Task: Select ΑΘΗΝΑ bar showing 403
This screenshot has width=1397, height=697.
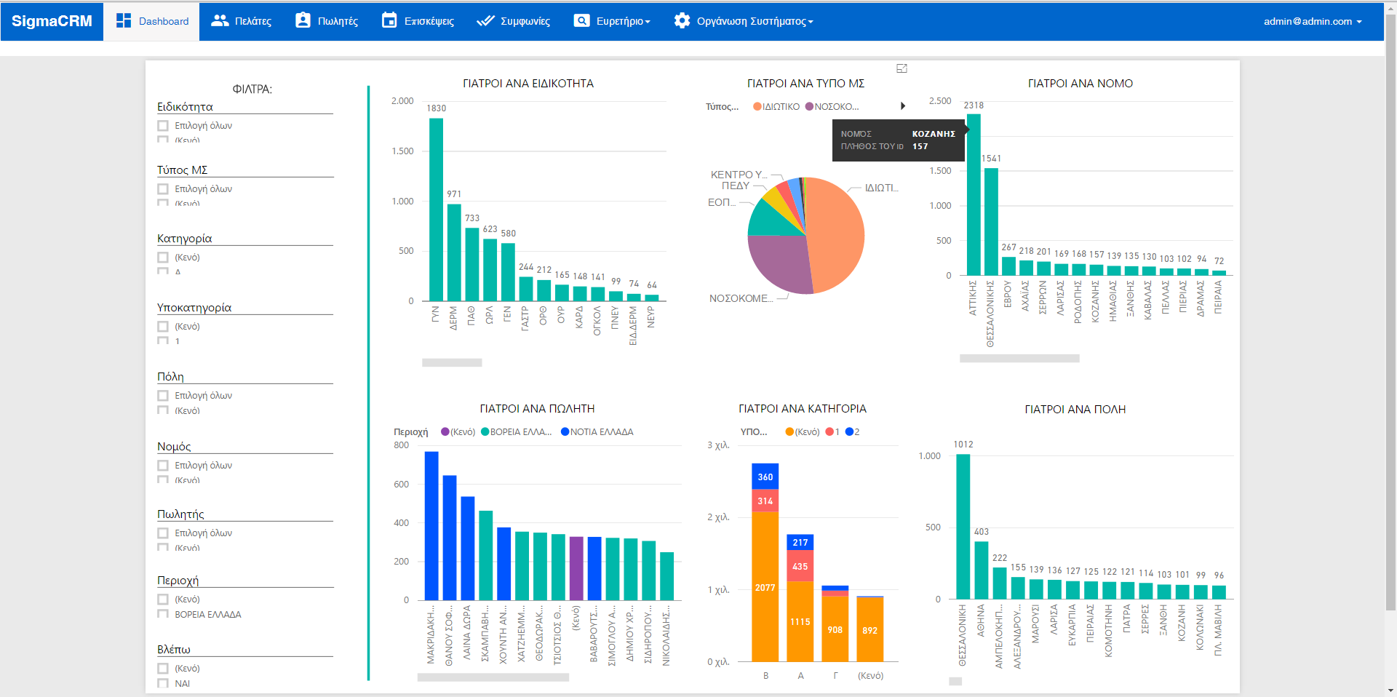Action: pos(981,570)
